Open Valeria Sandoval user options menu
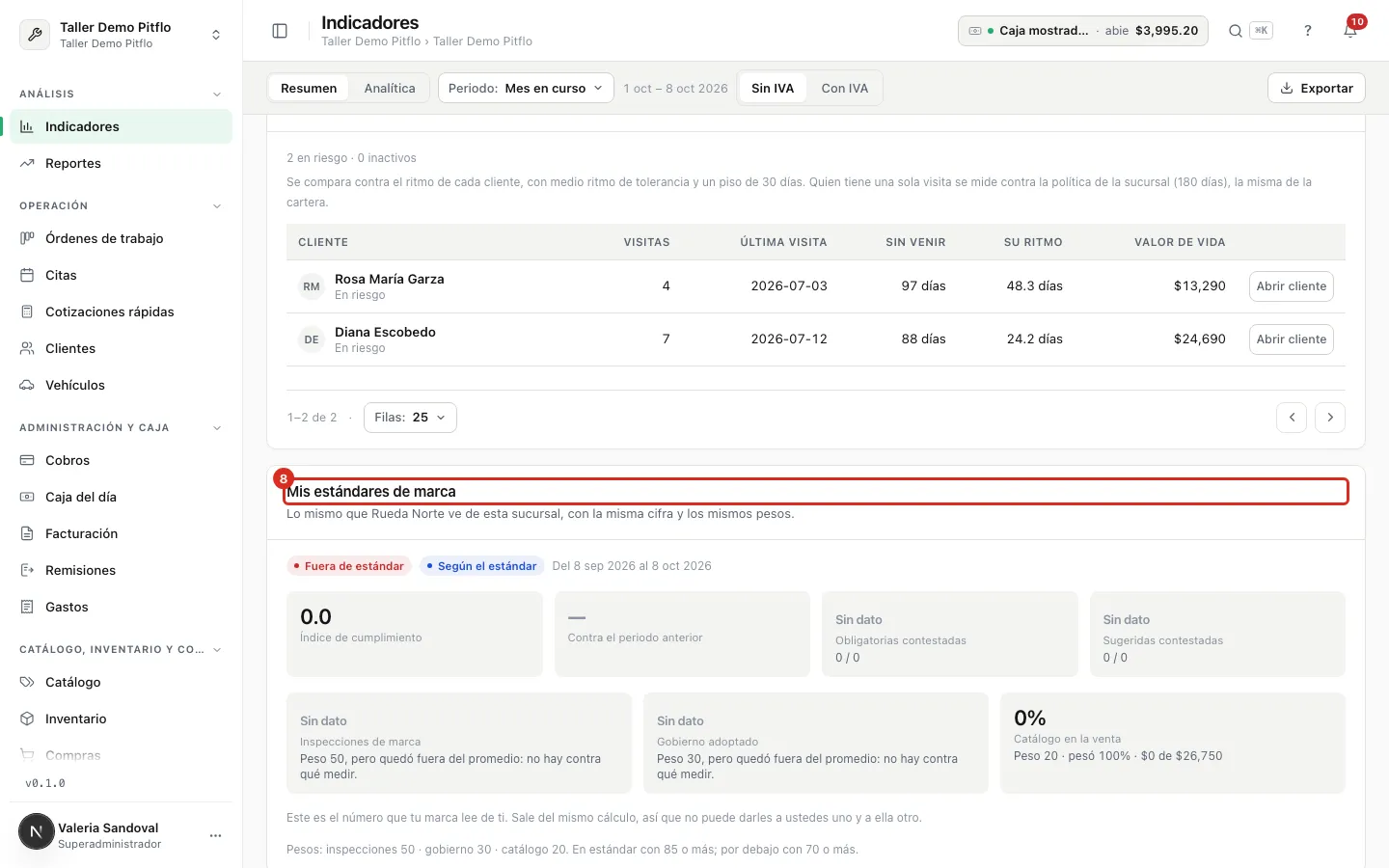The height and width of the screenshot is (868, 1389). pos(216,835)
